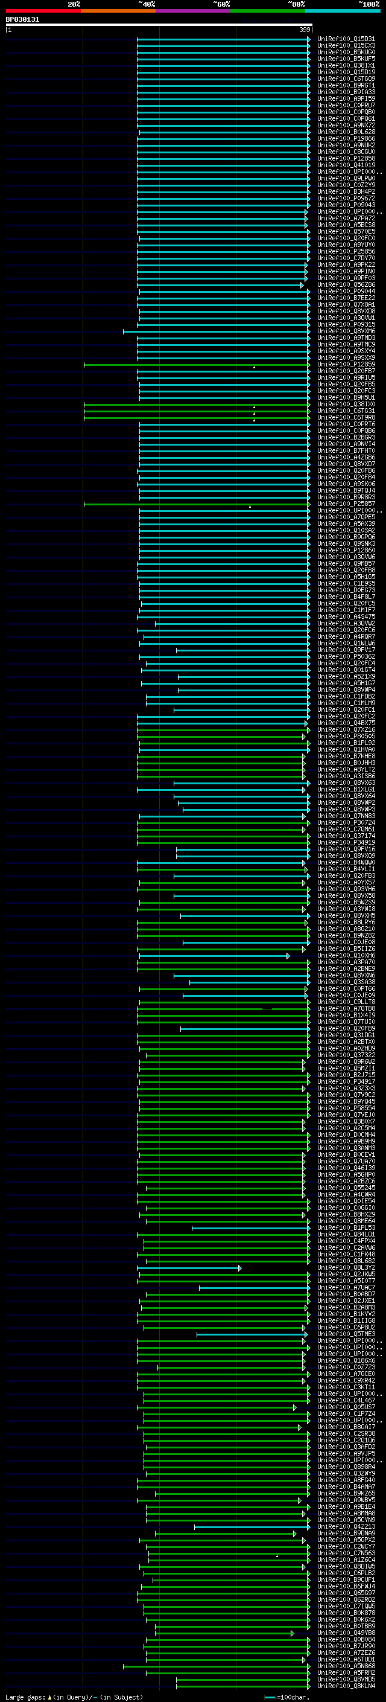Click the ~80% legend label
The height and width of the screenshot is (1702, 386).
coord(296,4)
